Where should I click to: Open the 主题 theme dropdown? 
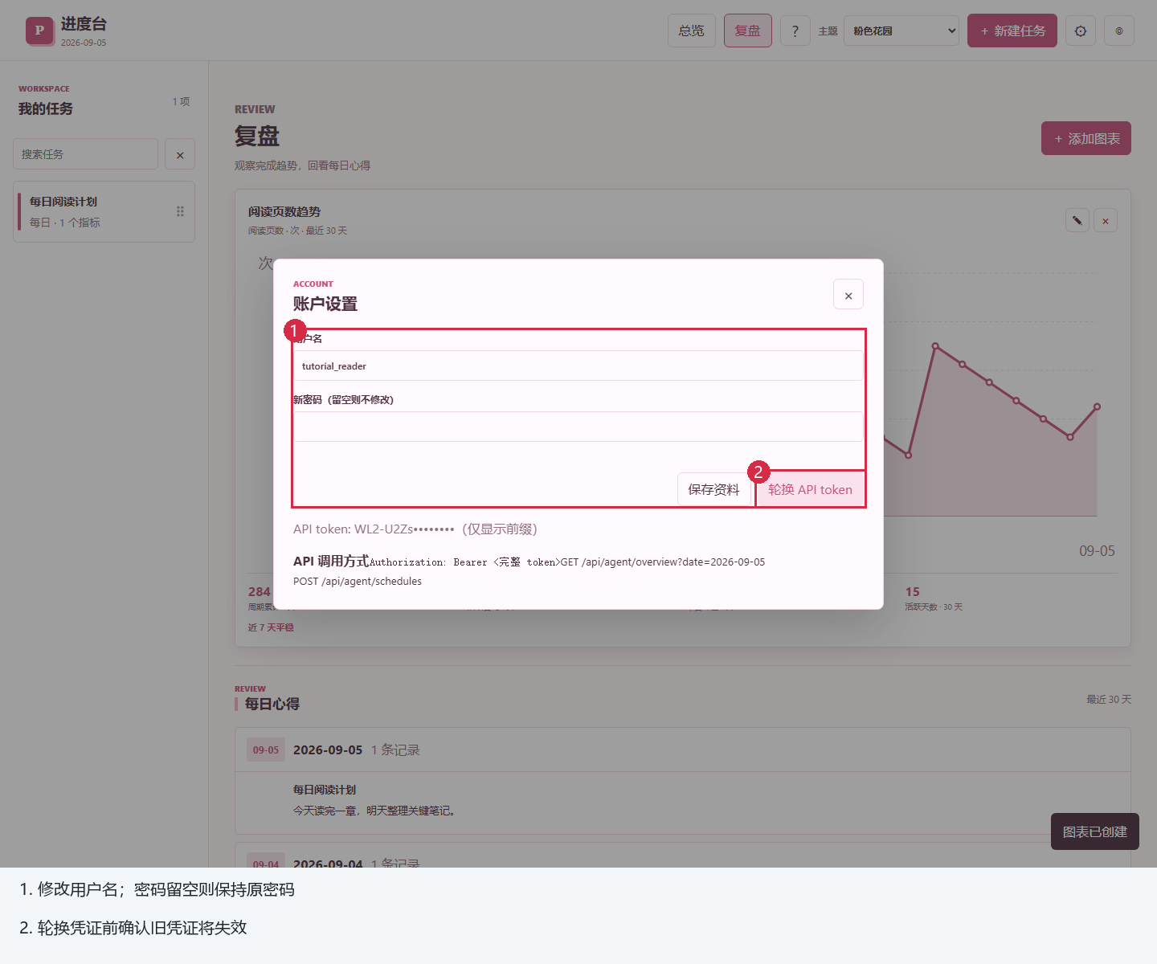(901, 31)
